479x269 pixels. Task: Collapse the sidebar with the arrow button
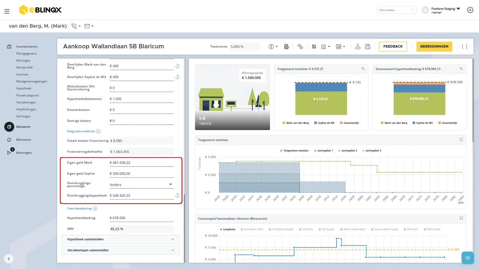pos(9,259)
